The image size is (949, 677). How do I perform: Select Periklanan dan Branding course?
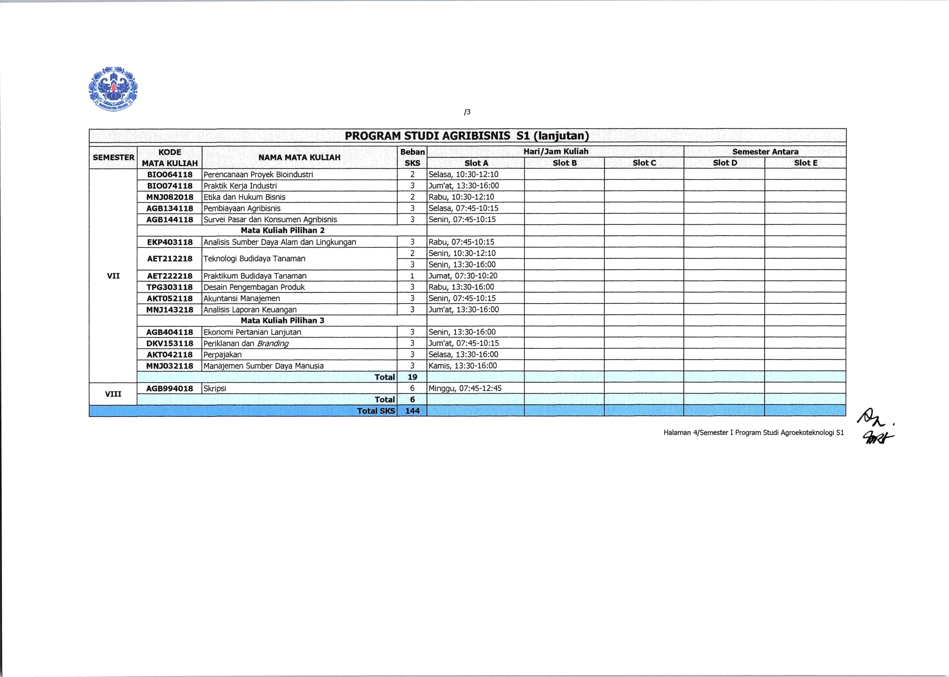point(246,344)
